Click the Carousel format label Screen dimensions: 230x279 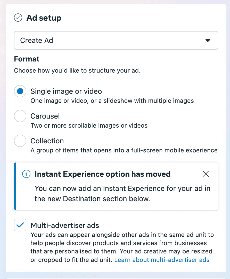coord(45,116)
